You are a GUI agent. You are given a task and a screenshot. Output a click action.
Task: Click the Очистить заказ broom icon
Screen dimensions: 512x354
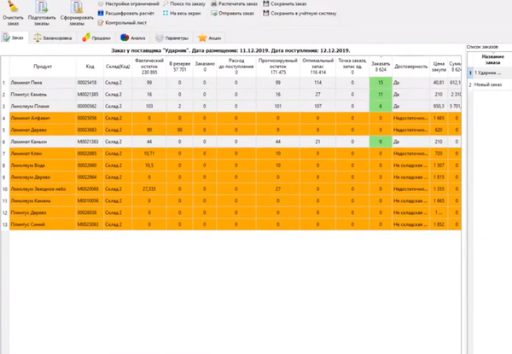13,7
